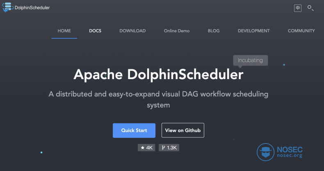The height and width of the screenshot is (171, 324).
Task: Select the HOME nav item
Action: click(x=64, y=31)
